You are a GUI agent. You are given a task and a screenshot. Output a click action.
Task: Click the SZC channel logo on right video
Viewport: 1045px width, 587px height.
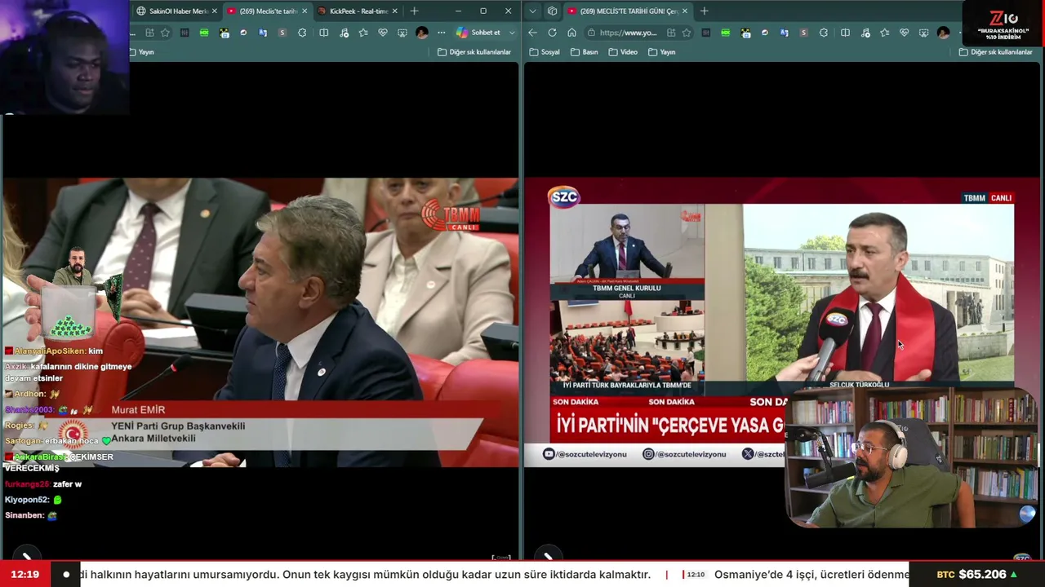tap(563, 196)
